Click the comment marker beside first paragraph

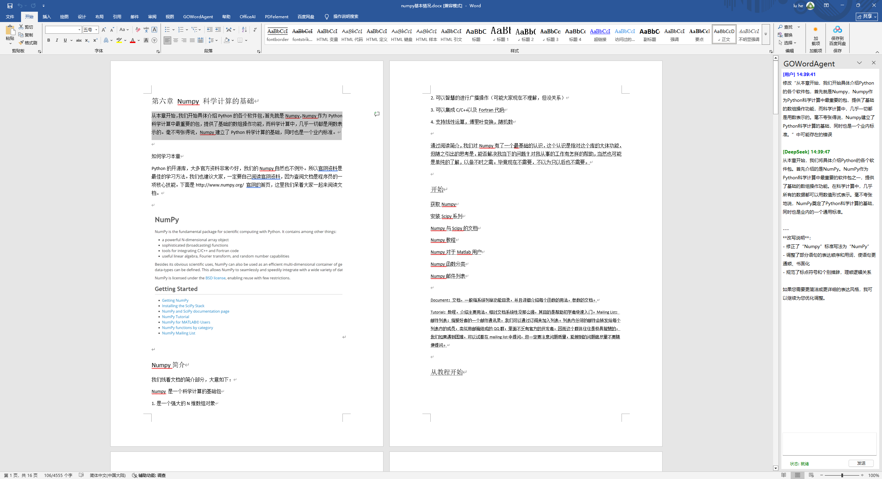pyautogui.click(x=377, y=114)
